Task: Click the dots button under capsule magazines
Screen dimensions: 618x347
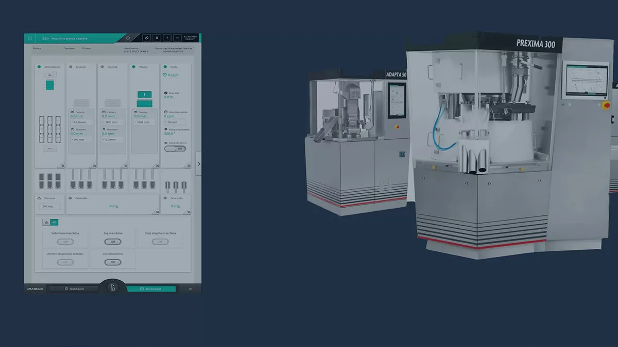Action: (x=50, y=149)
